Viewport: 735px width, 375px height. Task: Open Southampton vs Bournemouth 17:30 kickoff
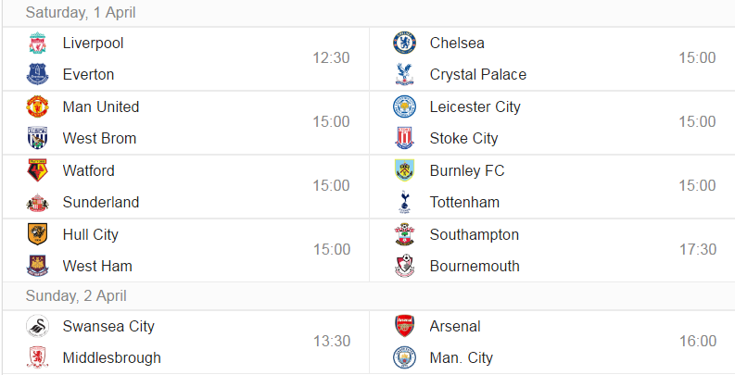698,249
